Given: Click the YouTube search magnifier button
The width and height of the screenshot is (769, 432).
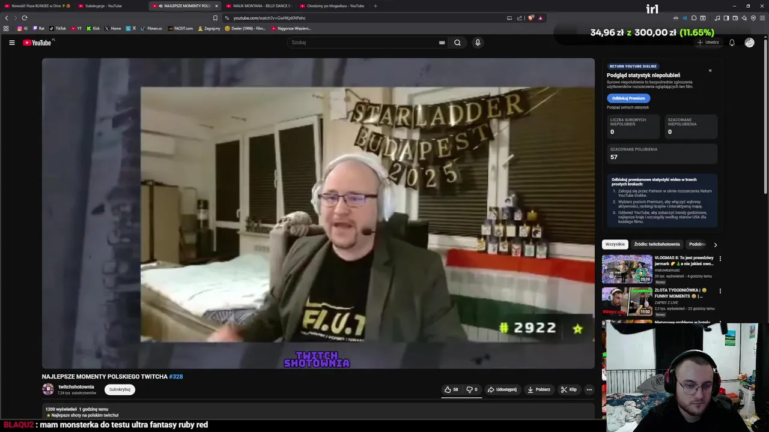Looking at the screenshot, I should tap(457, 43).
